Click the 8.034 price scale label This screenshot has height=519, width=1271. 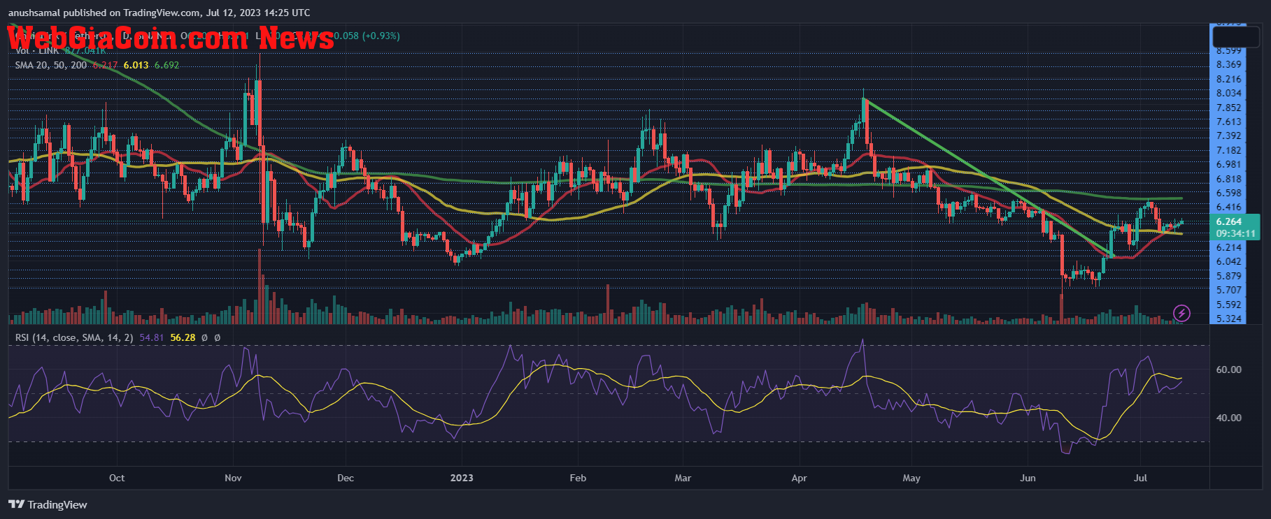(1229, 93)
